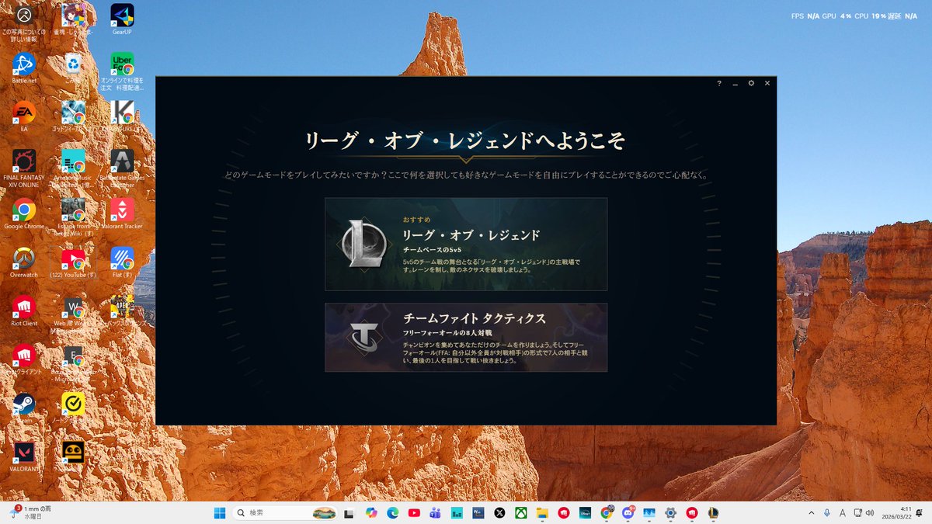Screen dimensions: 932x524
Task: Select the チームファイト タクティクス game mode card
Action: coord(466,337)
